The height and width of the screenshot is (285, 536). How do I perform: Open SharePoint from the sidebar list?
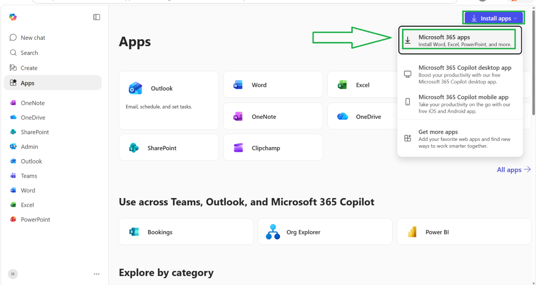(53, 132)
